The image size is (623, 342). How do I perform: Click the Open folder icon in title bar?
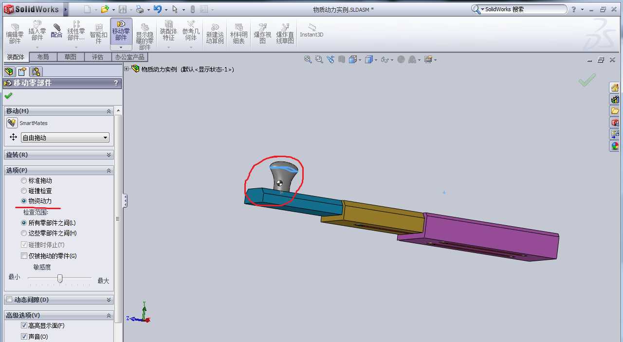click(105, 9)
